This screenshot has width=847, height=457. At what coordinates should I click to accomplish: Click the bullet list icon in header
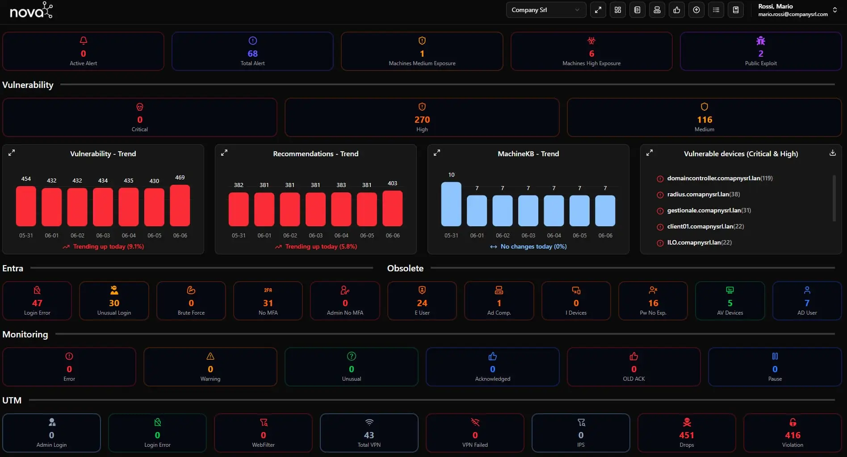click(x=716, y=10)
